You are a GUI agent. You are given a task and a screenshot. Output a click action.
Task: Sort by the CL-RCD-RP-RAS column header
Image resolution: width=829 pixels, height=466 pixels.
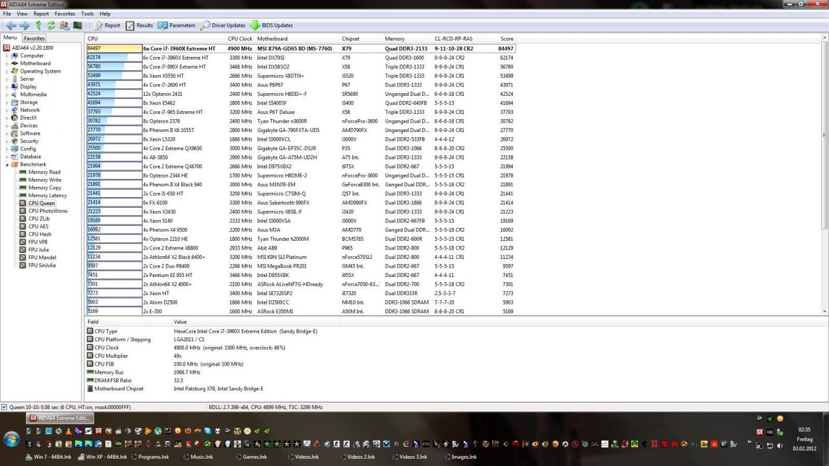pos(459,39)
